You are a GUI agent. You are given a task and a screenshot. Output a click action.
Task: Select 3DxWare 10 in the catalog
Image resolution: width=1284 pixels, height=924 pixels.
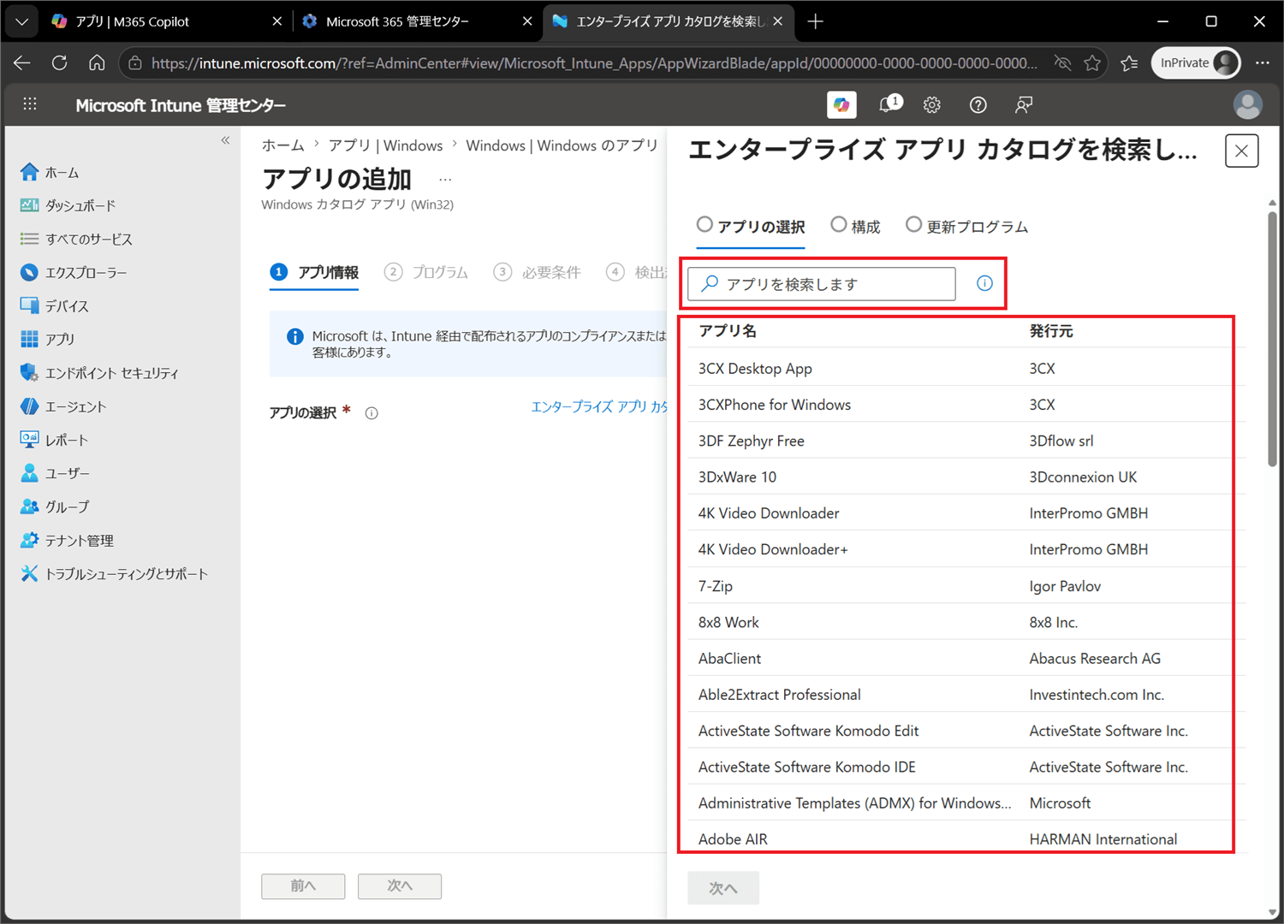967,477
